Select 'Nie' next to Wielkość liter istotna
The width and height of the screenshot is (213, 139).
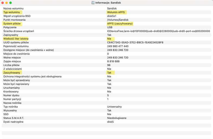[109, 39]
